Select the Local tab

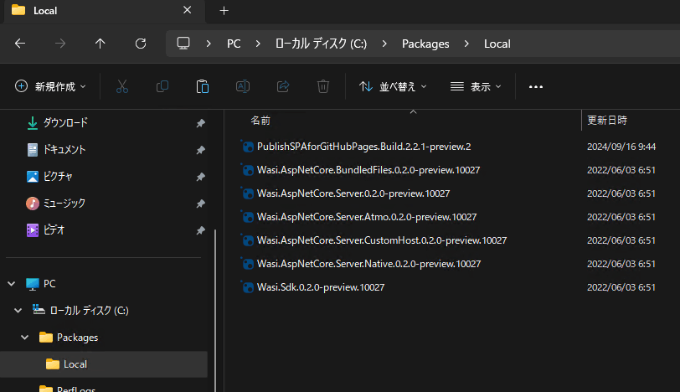(x=104, y=10)
